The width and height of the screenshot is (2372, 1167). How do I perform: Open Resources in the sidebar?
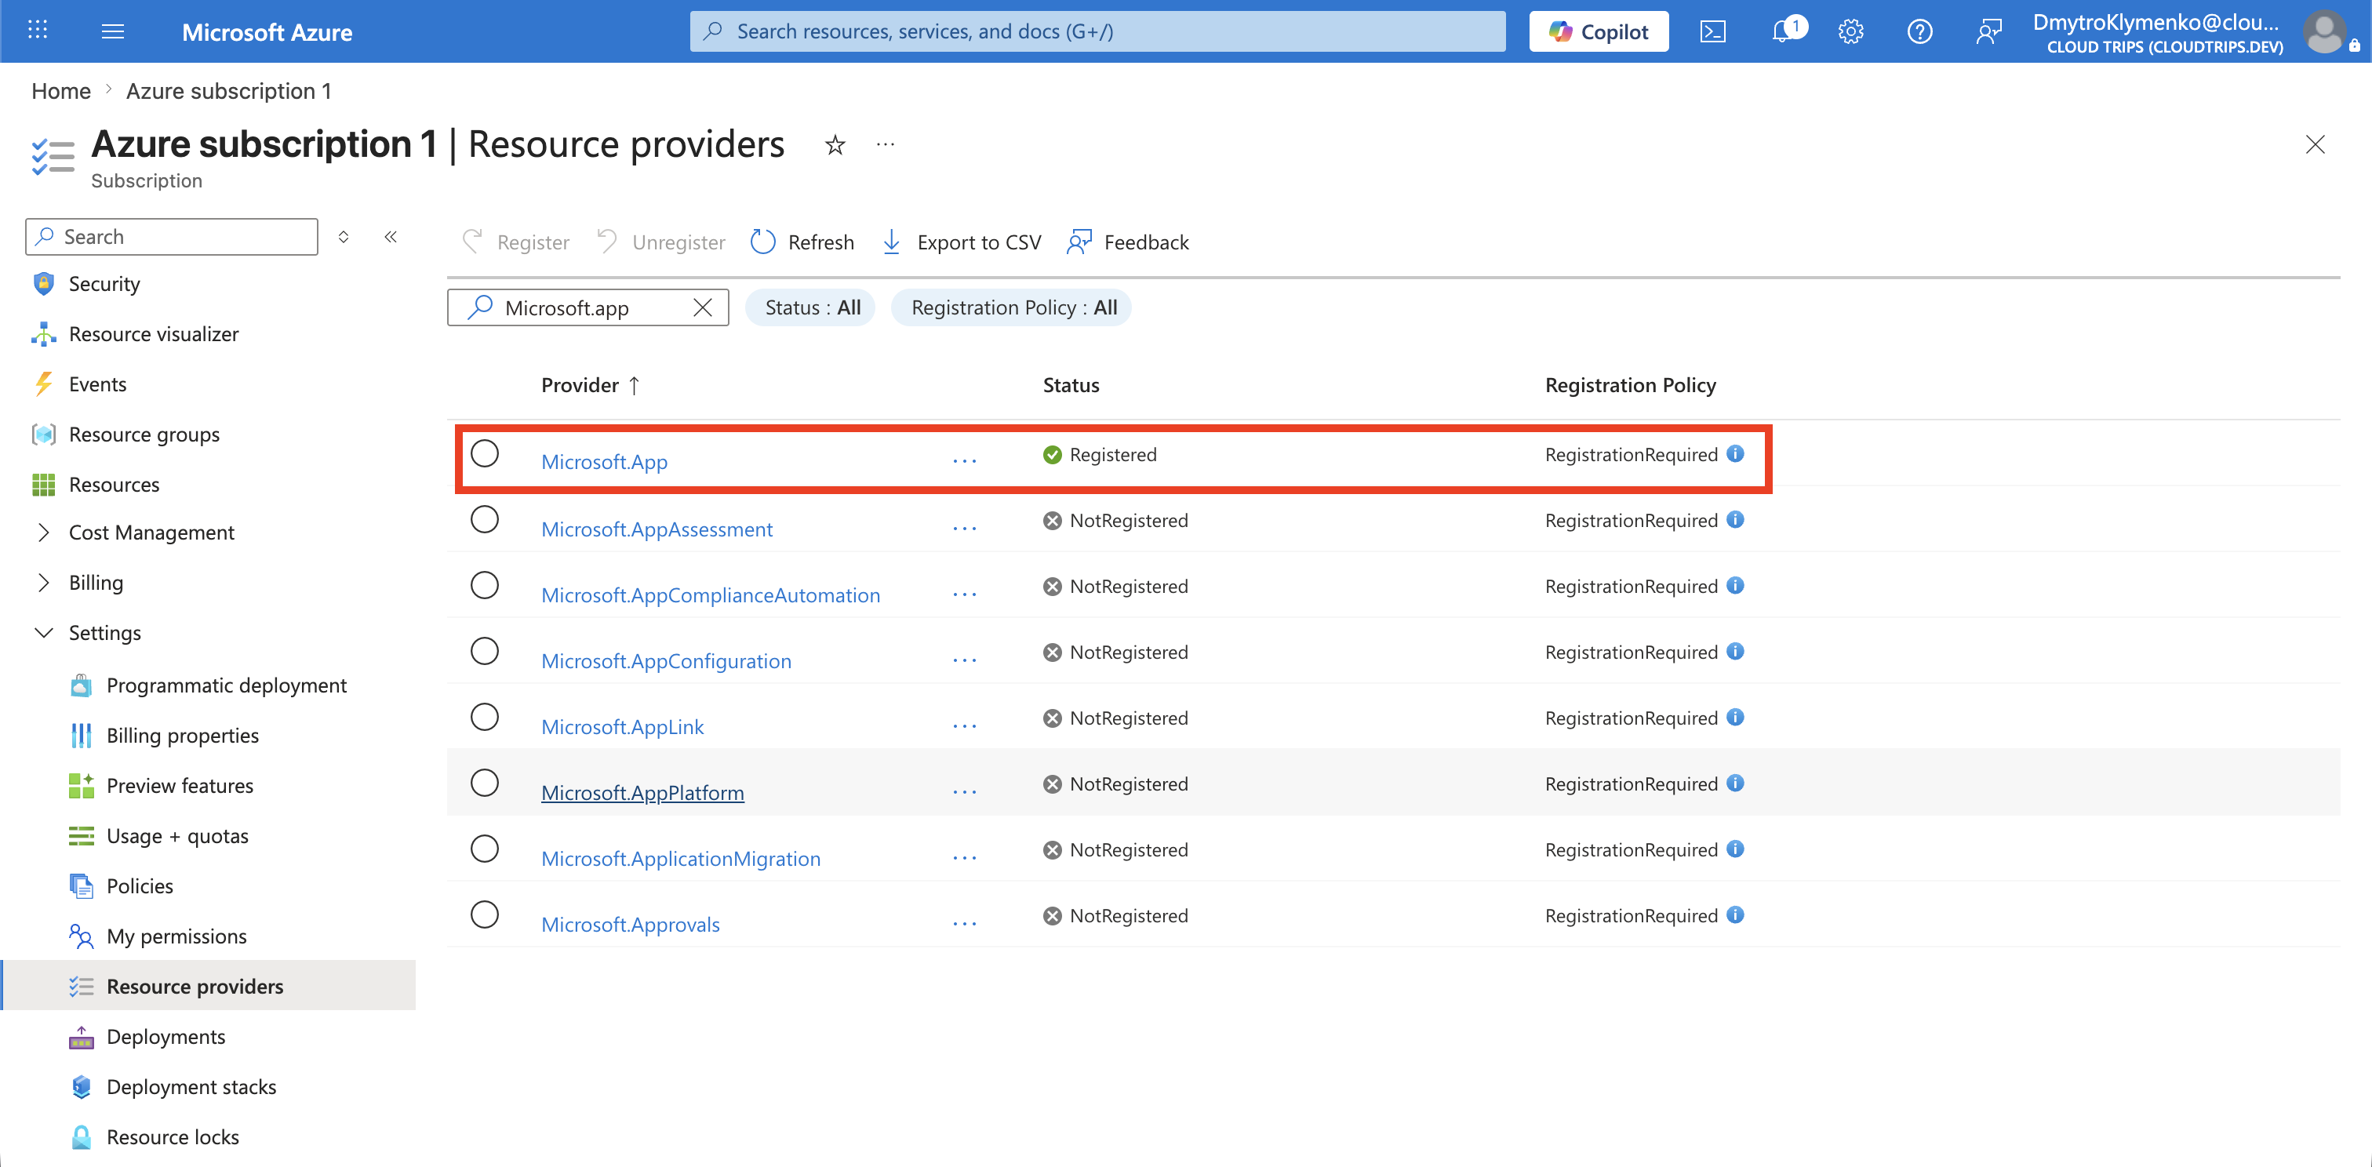click(115, 484)
